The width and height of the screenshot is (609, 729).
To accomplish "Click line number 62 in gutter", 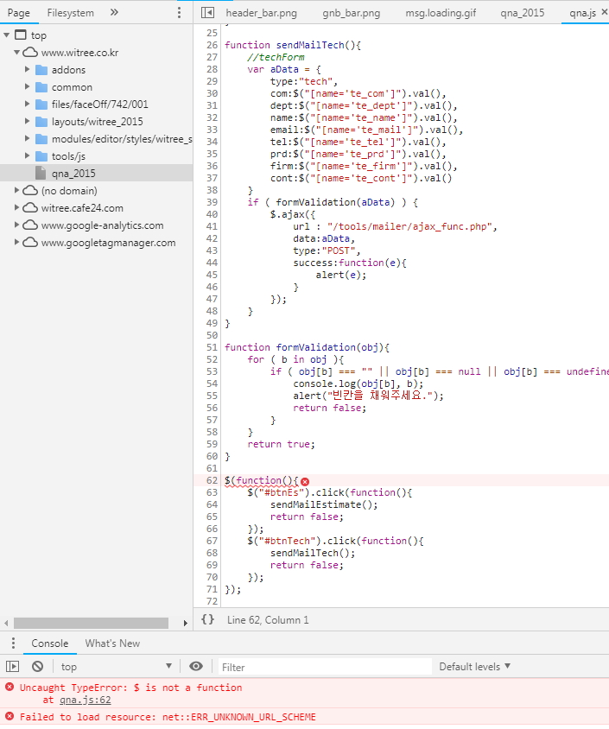I will pos(212,480).
